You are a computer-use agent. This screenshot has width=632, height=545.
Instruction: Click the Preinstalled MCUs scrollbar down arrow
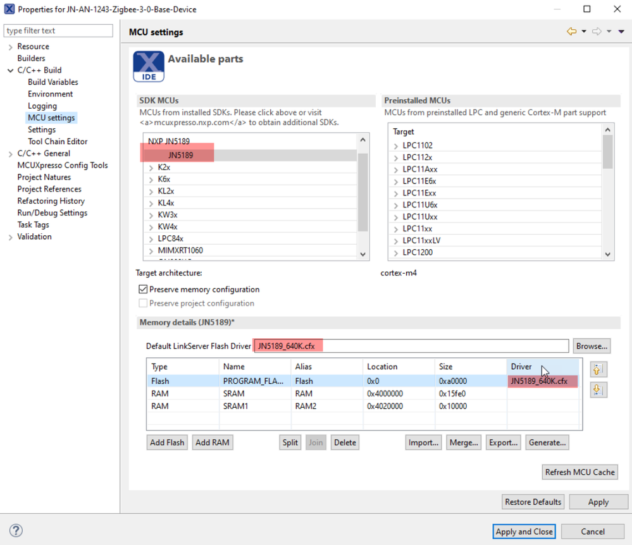pos(608,255)
